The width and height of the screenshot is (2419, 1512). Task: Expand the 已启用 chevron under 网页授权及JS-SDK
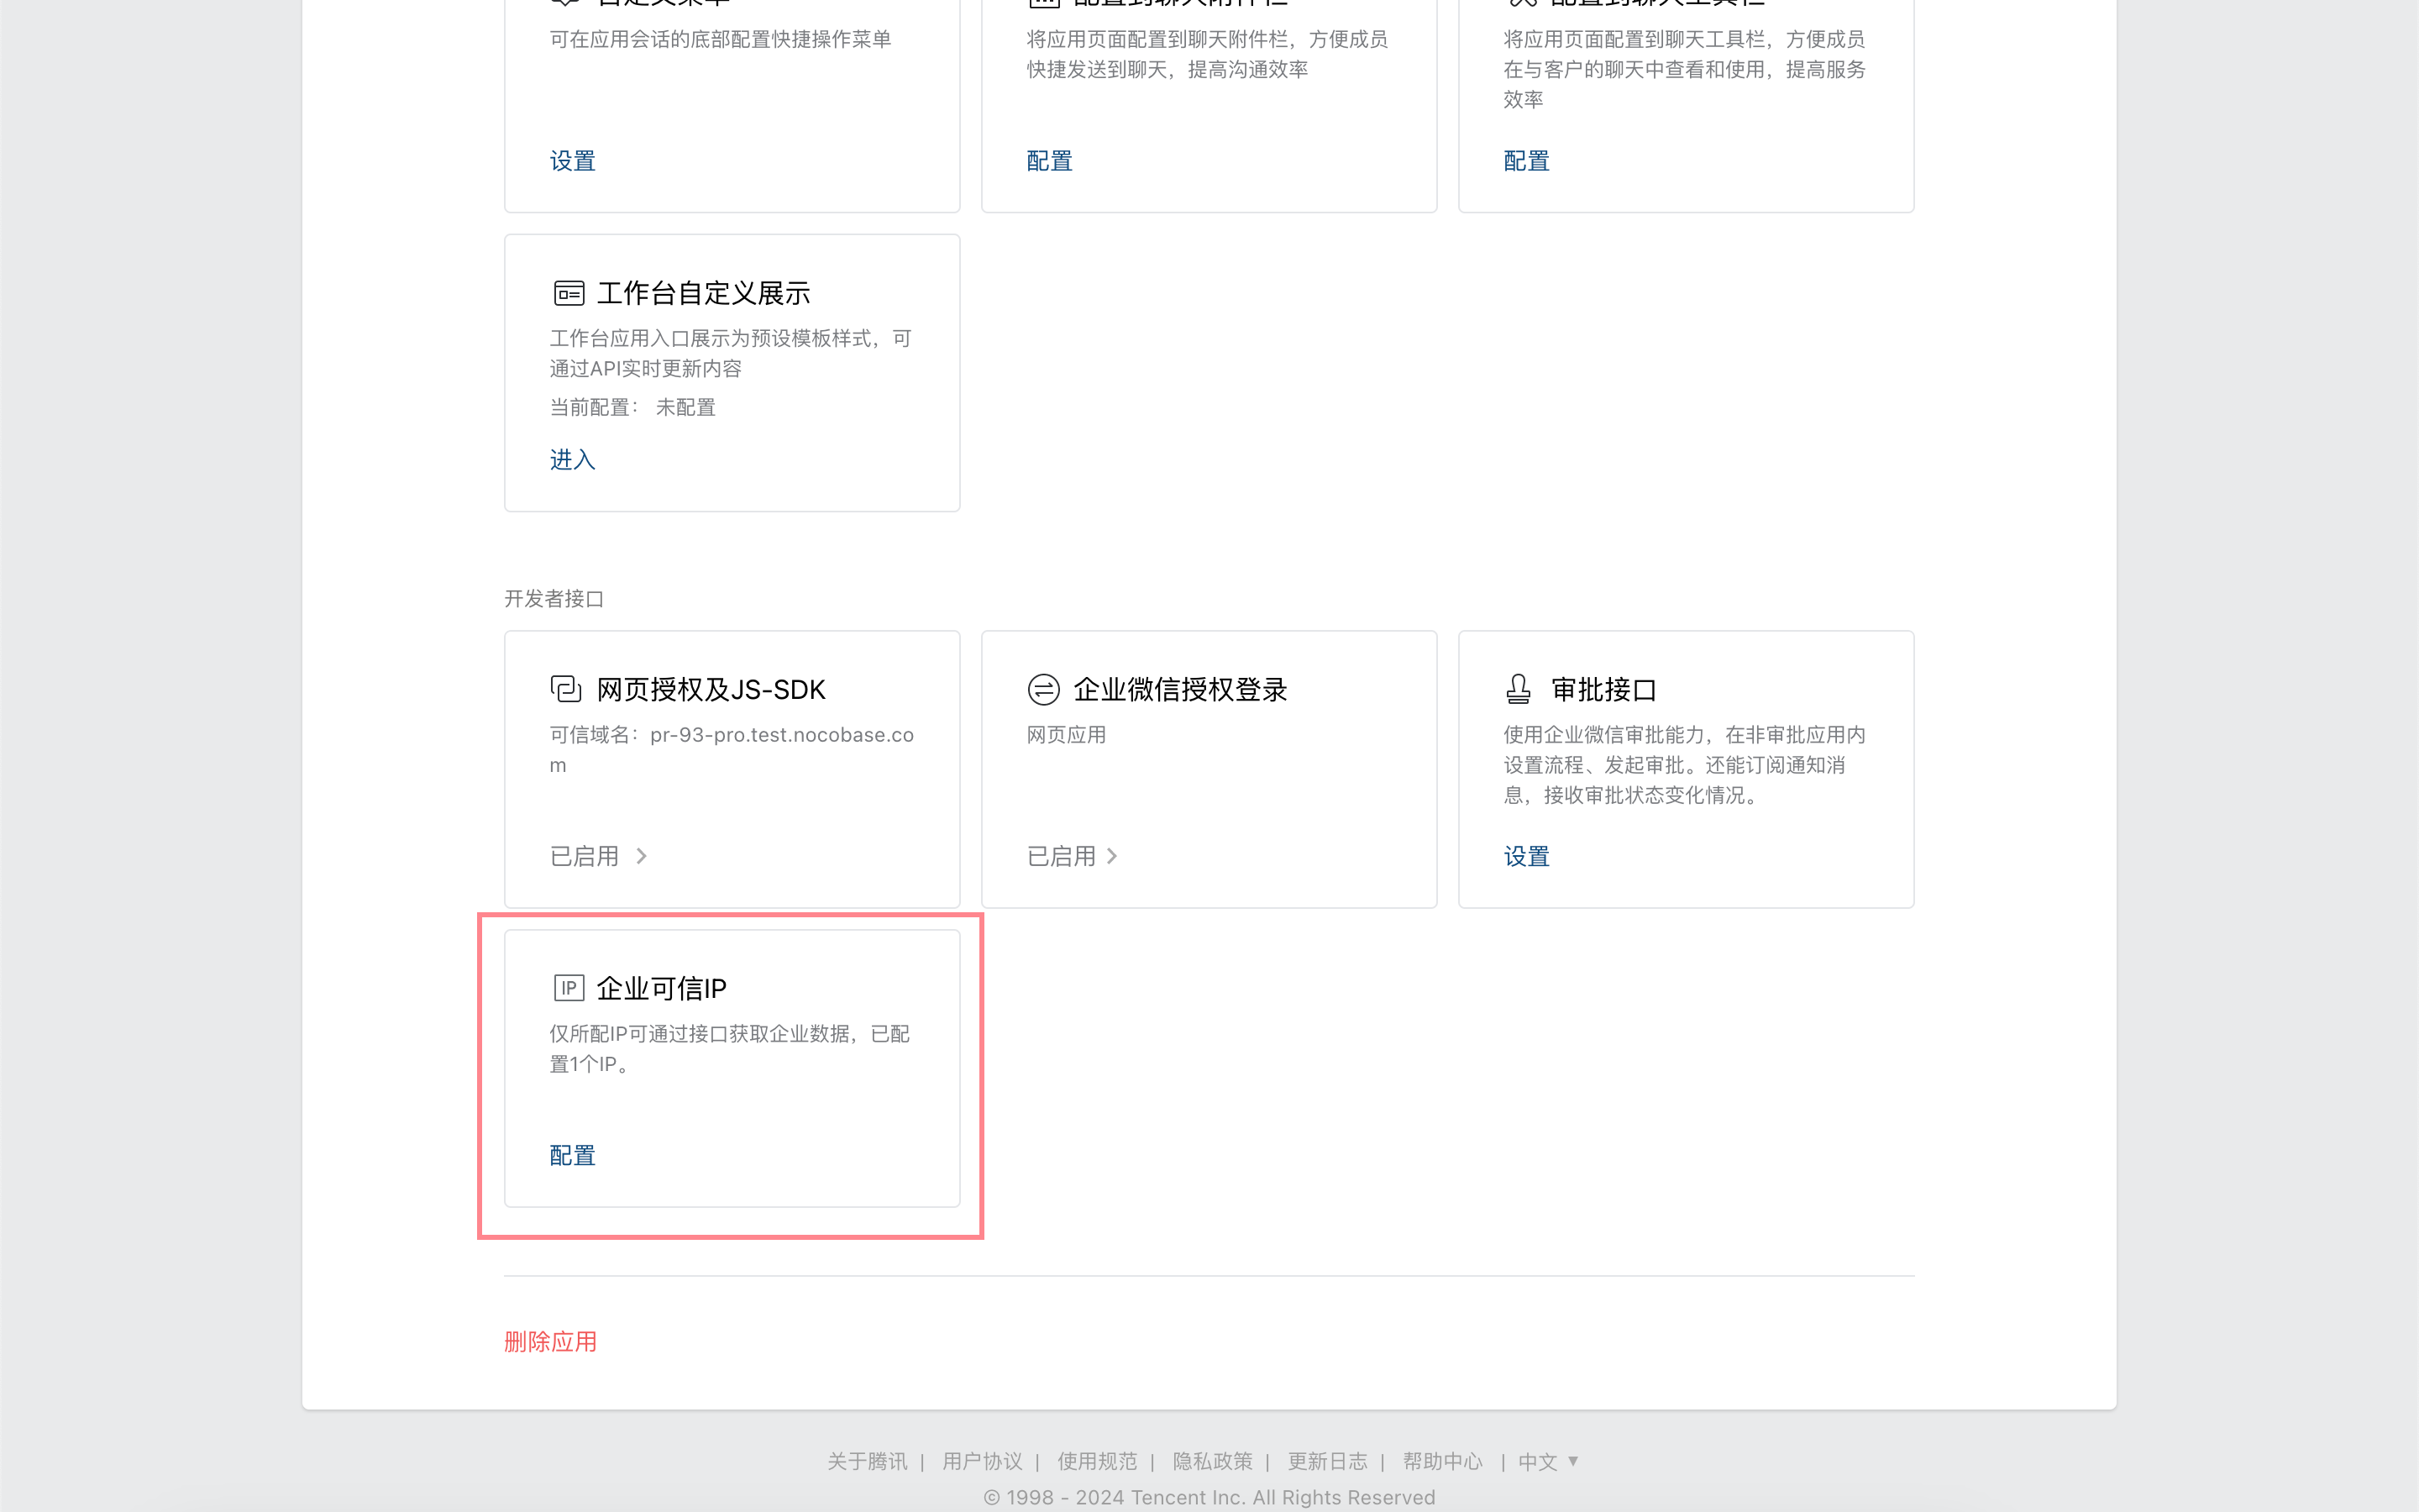(x=642, y=856)
